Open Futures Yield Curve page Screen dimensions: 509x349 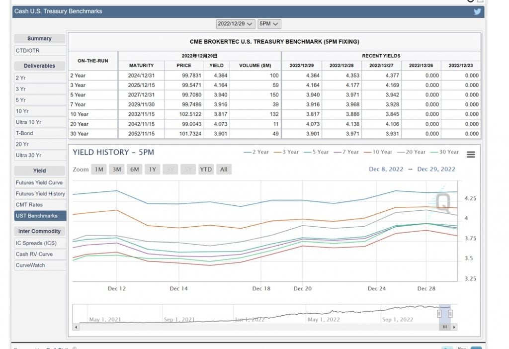point(40,182)
